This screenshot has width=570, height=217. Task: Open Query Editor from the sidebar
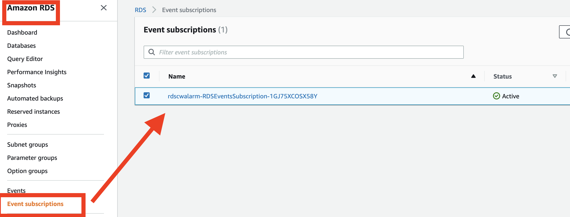(25, 59)
